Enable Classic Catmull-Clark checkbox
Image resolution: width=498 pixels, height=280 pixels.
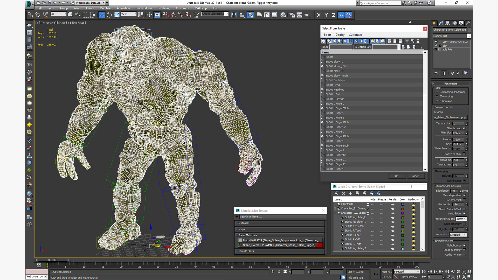tap(464, 209)
